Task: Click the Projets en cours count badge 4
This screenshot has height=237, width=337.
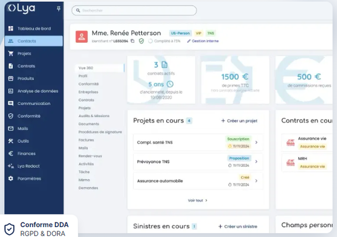Action: [189, 121]
